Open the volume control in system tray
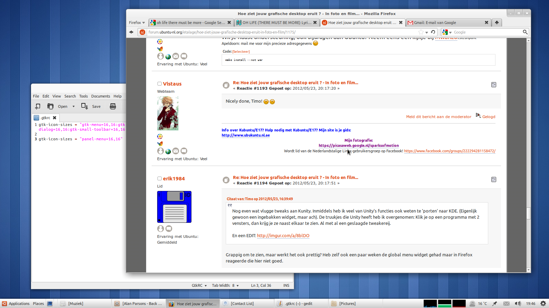Screen dimensions: 549x308 (x=518, y=304)
